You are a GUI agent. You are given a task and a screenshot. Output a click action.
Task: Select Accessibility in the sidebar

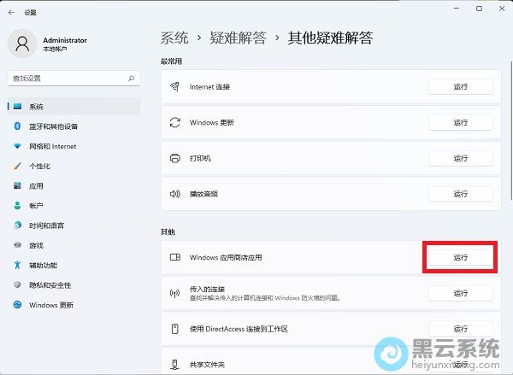pyautogui.click(x=43, y=265)
